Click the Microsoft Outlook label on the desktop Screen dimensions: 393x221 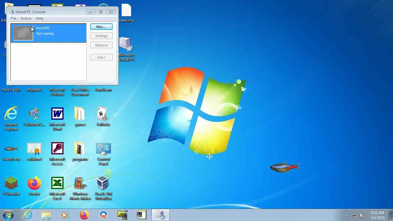click(x=57, y=92)
